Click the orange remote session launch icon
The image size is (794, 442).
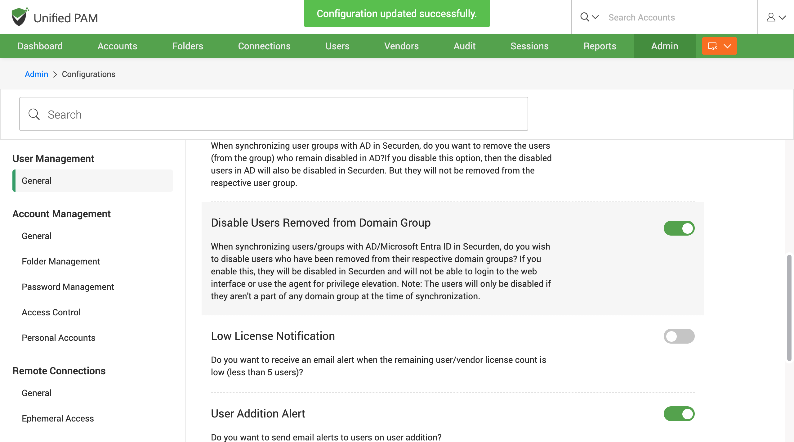(x=712, y=46)
